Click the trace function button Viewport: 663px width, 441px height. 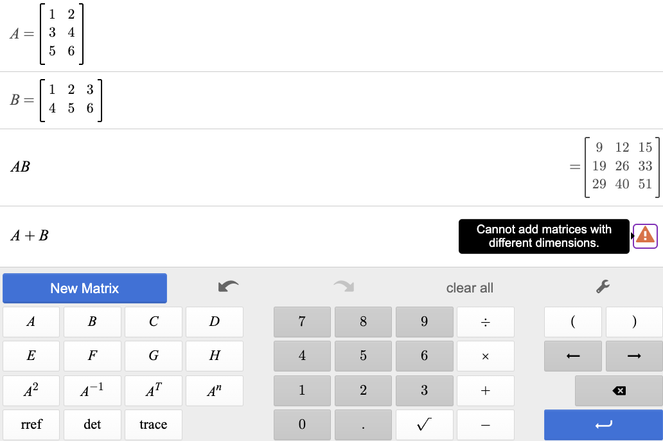tap(153, 424)
